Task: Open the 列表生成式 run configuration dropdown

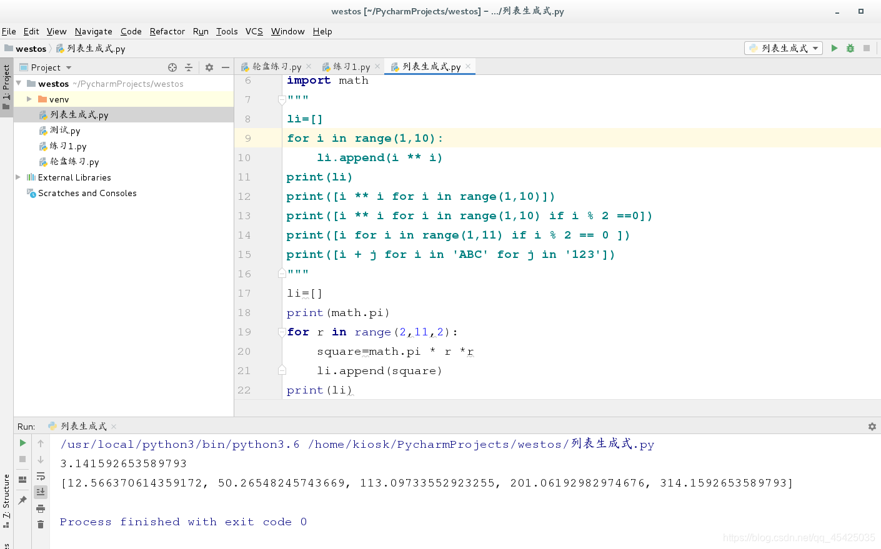Action: 784,48
